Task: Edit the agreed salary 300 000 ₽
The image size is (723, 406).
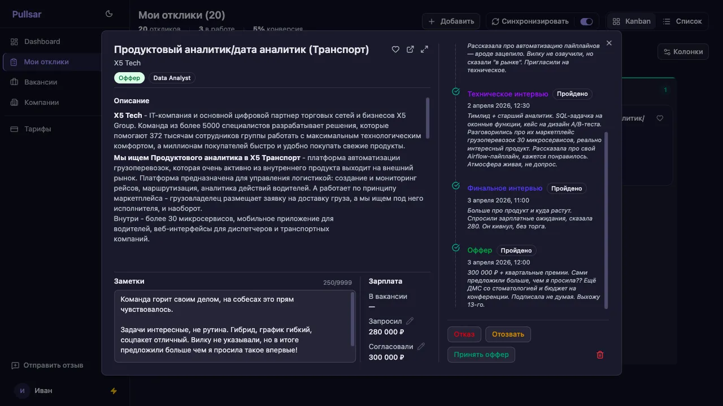Action: click(x=421, y=346)
